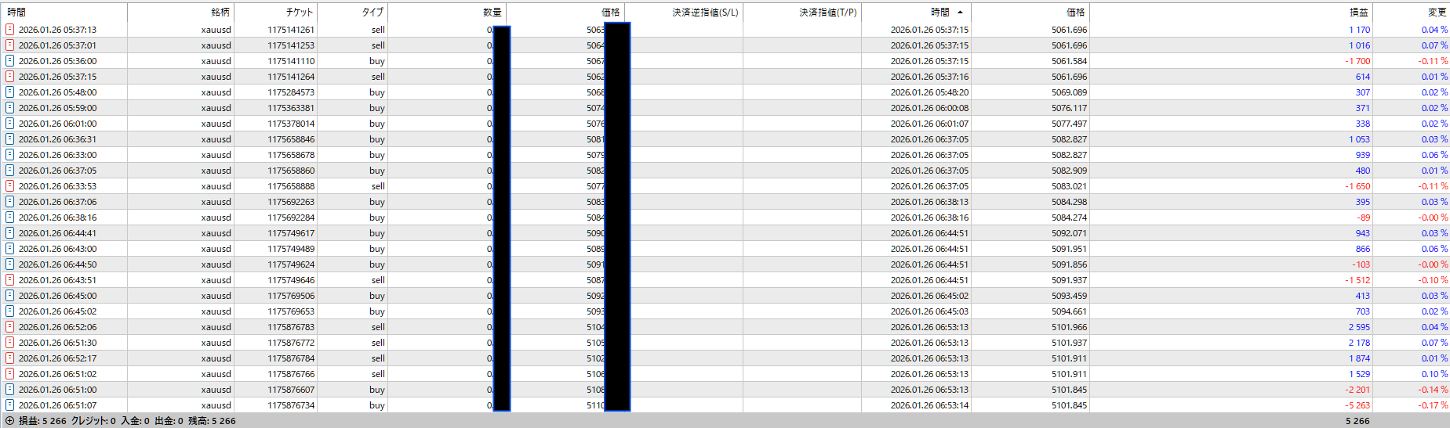
Task: Click 決済指値(T/P) column header
Action: click(827, 12)
